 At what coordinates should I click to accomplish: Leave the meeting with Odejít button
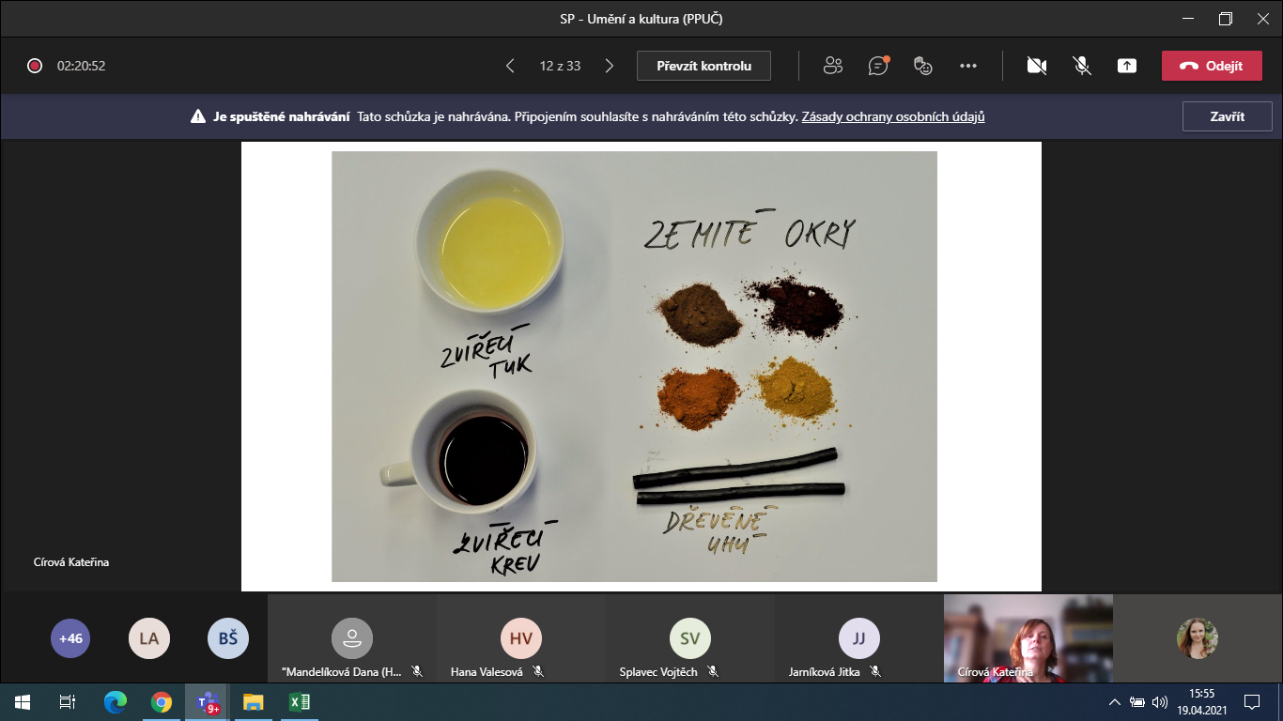1211,66
